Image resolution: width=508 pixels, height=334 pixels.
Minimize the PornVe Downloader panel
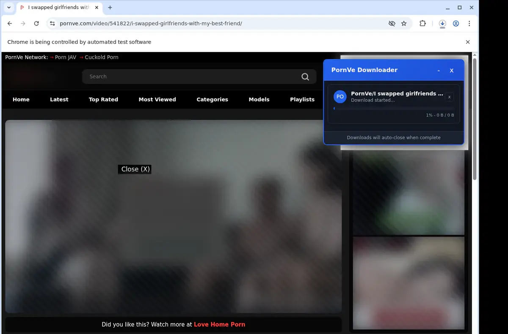[439, 71]
